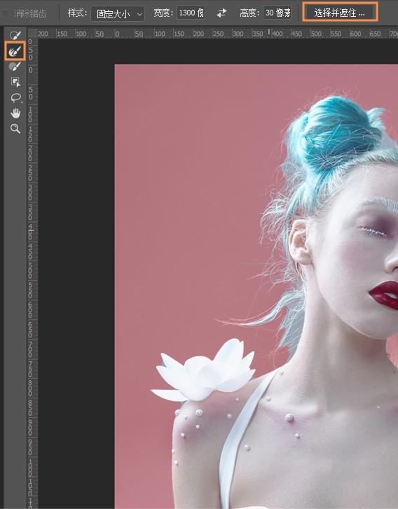Image resolution: width=398 pixels, height=509 pixels.
Task: Click the model's red lips
Action: coord(385,295)
